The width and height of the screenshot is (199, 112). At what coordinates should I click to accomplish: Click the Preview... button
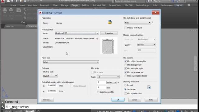47,100
